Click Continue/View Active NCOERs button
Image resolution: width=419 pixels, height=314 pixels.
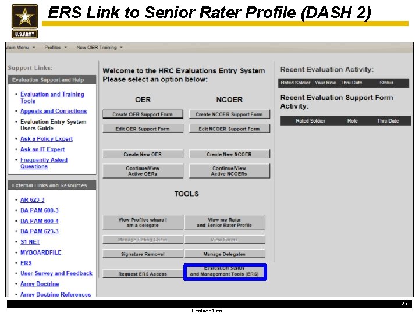tap(229, 171)
